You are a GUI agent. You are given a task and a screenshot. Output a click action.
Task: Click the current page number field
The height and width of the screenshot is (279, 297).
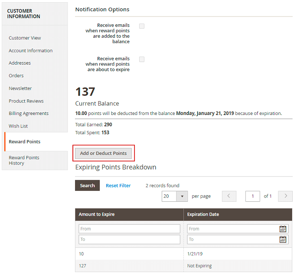tap(252, 196)
